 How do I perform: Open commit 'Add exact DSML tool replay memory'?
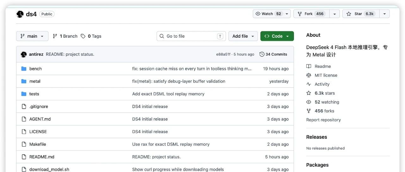[x=168, y=94]
